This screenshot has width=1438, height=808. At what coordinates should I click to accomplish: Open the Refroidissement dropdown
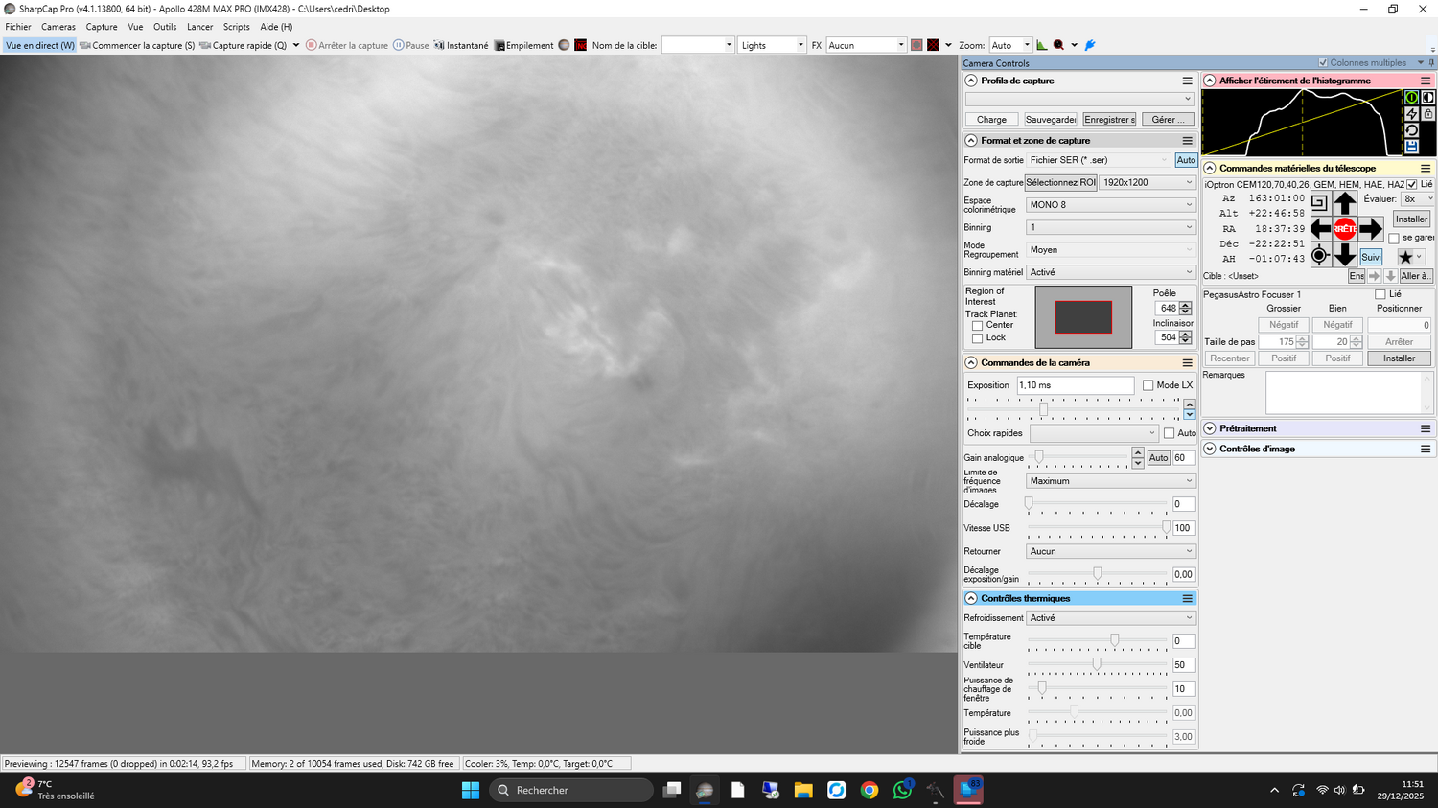pyautogui.click(x=1111, y=618)
